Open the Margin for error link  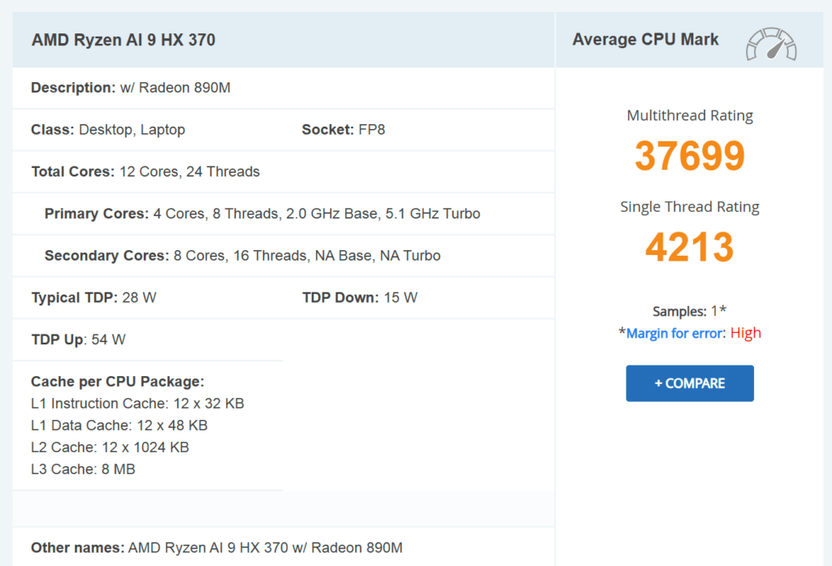point(674,333)
